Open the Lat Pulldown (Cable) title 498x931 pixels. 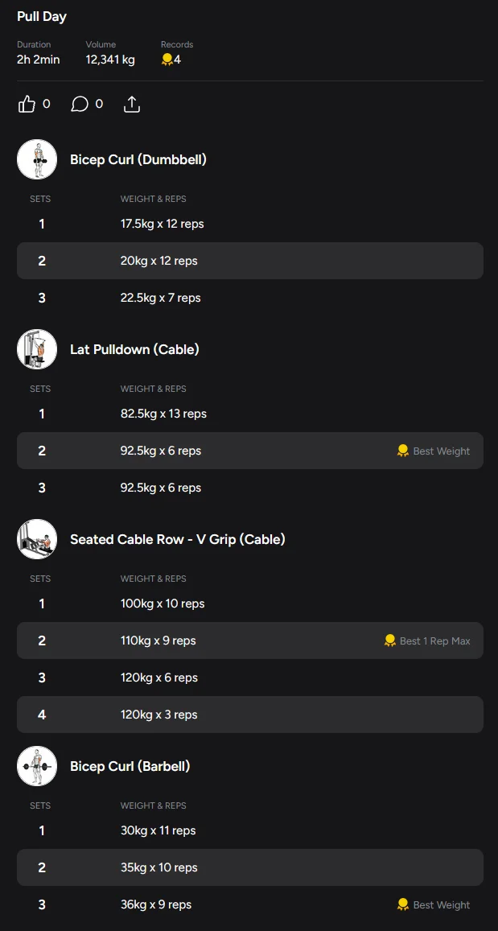click(134, 349)
